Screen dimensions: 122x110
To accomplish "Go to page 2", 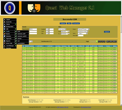I will tap(99, 42).
